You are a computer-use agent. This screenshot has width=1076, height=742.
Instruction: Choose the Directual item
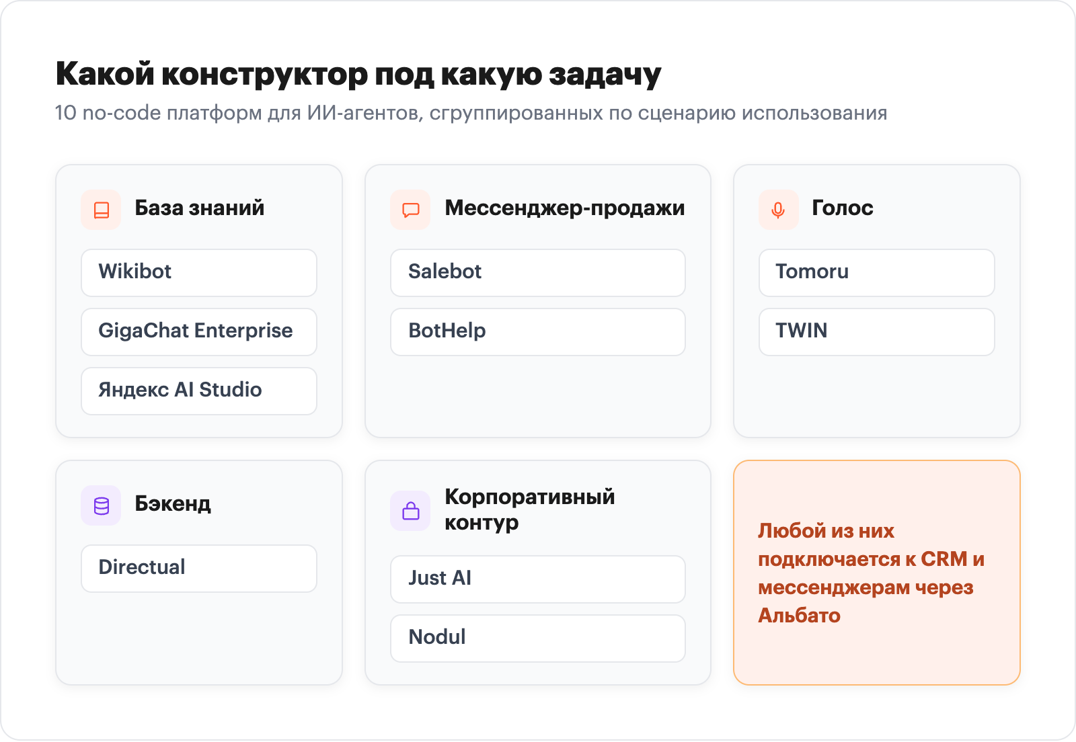point(199,568)
